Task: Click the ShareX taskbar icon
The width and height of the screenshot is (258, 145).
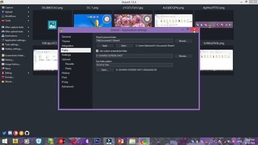Action: click(144, 141)
